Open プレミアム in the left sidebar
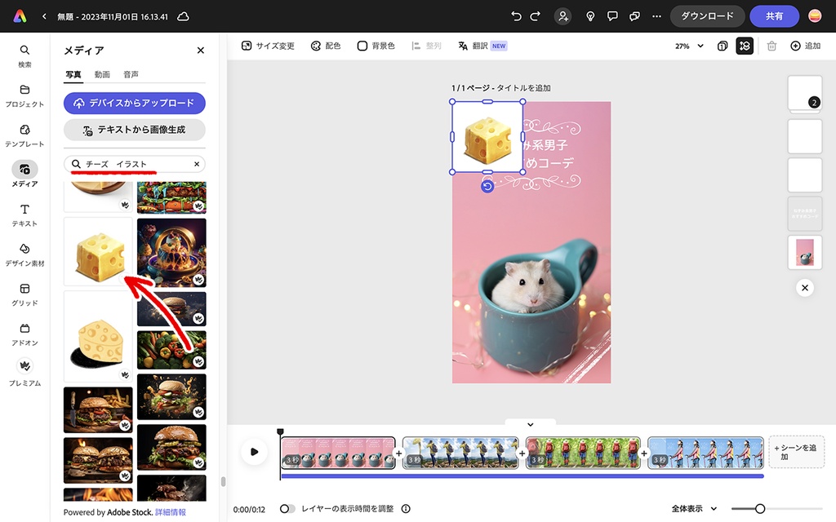 (24, 372)
